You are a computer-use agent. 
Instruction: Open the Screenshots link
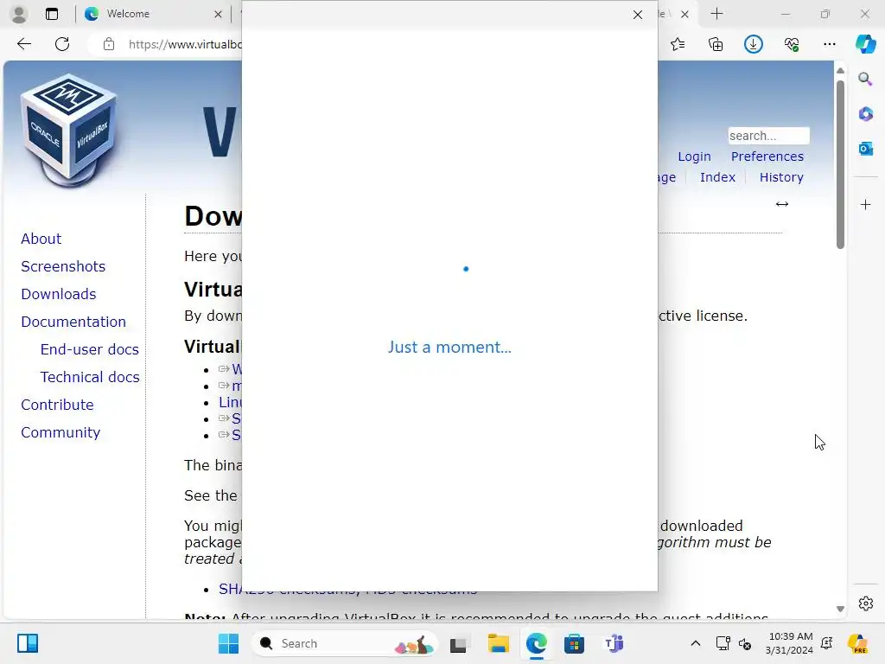[x=63, y=266]
